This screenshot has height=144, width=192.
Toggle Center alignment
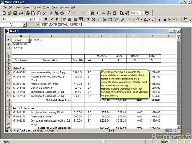pos(70,19)
